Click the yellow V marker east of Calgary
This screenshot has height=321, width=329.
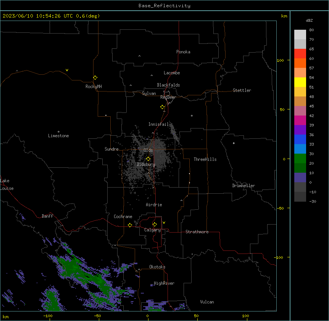(x=164, y=223)
